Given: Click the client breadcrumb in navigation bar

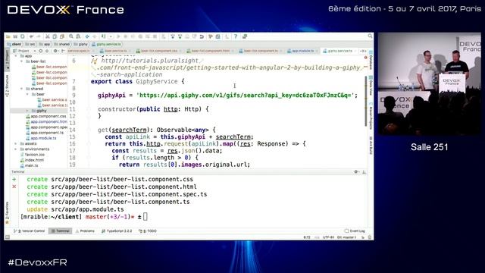Looking at the screenshot, I should point(14,44).
